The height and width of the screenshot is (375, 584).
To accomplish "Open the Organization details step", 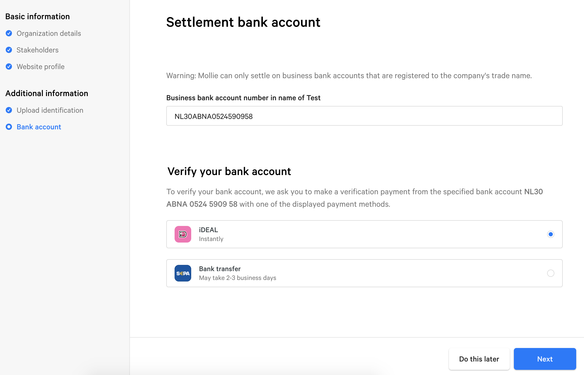I will pos(49,33).
